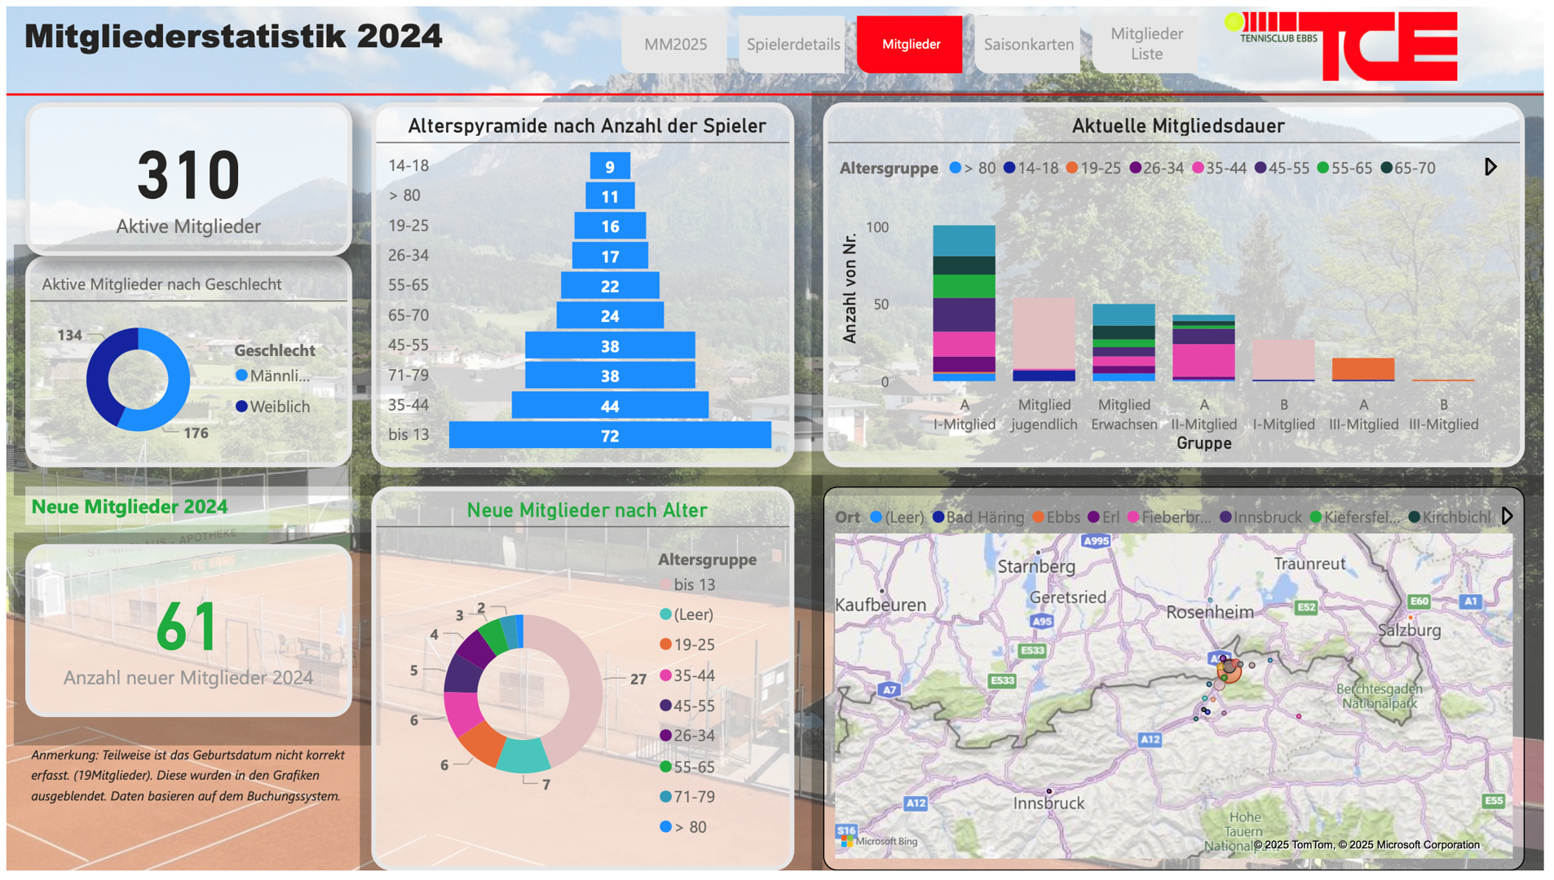
Task: Select the blue '> 80' dot in Altersgruppe legend
Action: (955, 168)
